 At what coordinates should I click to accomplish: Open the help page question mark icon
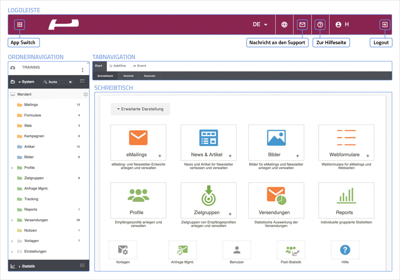tap(320, 25)
